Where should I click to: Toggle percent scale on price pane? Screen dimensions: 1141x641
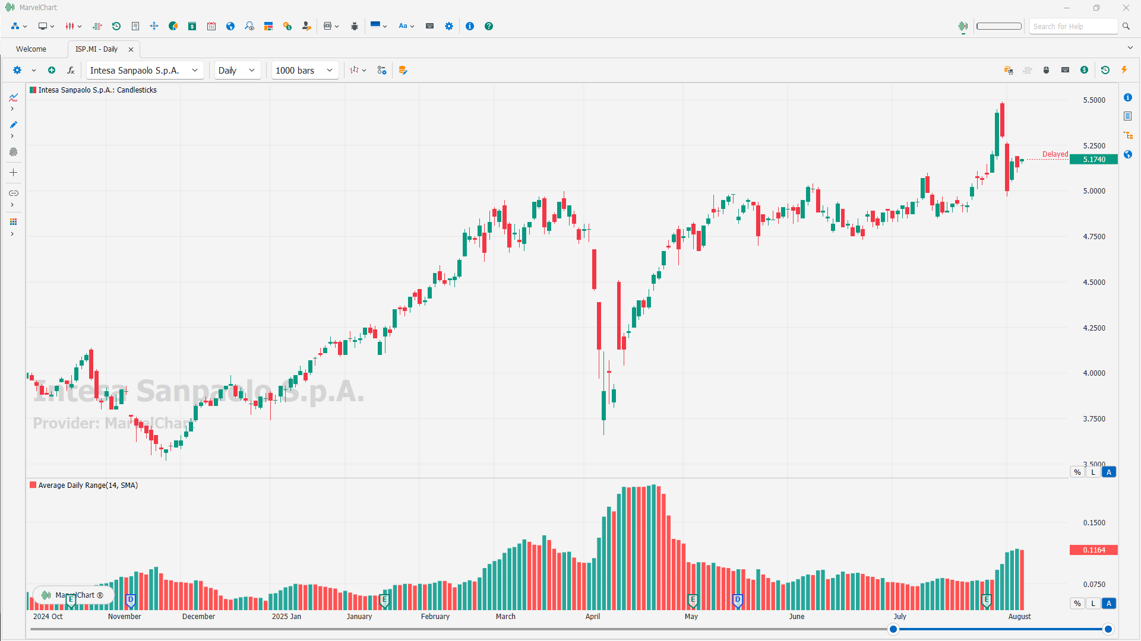click(1077, 472)
